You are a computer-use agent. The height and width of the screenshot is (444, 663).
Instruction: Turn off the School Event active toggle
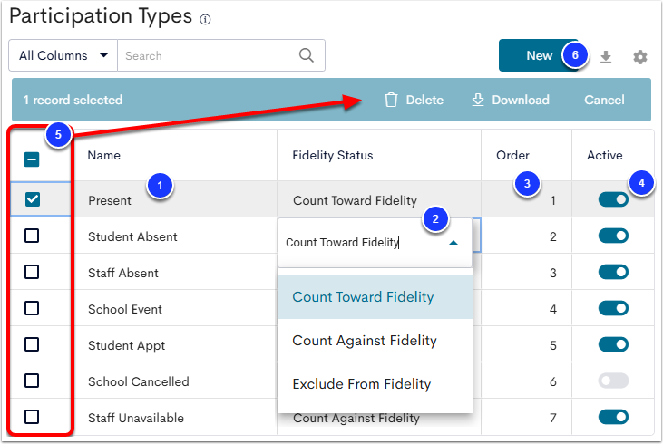click(x=613, y=308)
